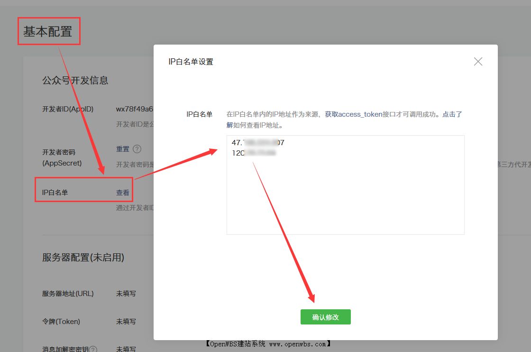Screen dimensions: 531x352
Task: Click the IP白名单 label in the dialog
Action: click(199, 114)
